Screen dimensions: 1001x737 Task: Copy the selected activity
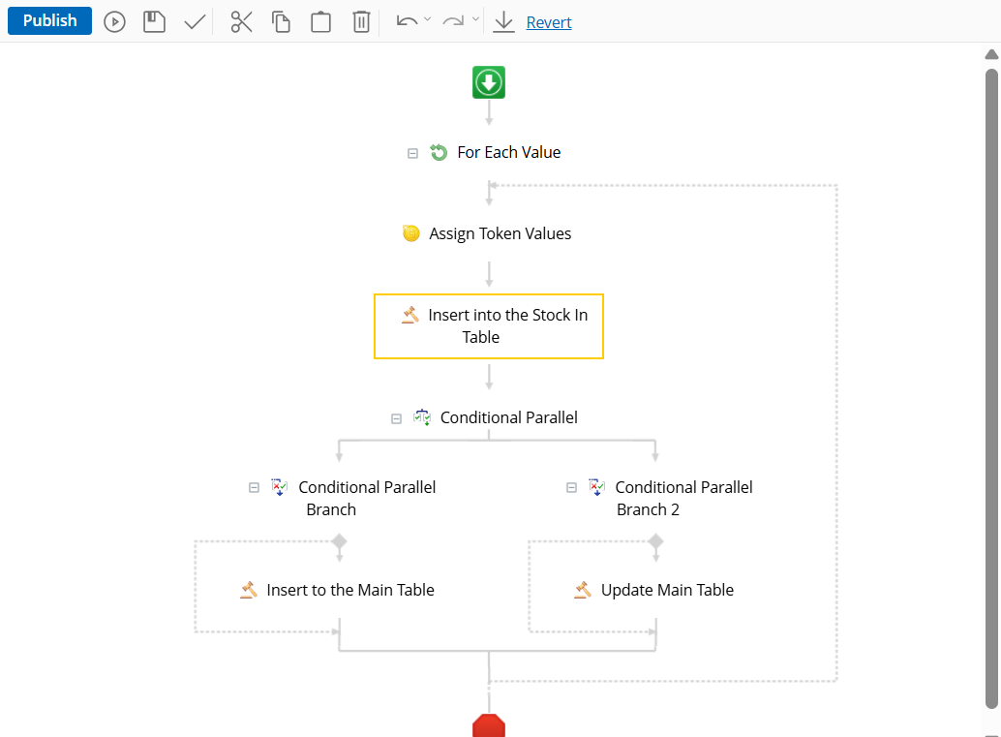click(281, 21)
